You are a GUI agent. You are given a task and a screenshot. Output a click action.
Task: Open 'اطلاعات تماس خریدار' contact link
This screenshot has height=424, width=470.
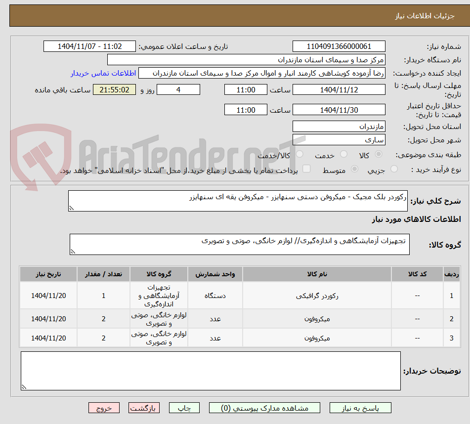103,74
